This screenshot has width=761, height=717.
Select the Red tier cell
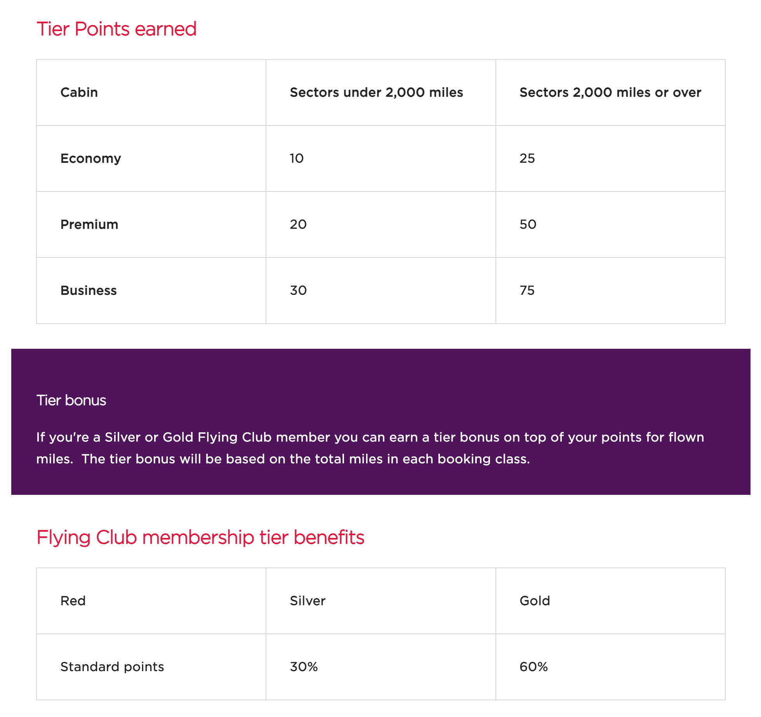click(x=73, y=601)
